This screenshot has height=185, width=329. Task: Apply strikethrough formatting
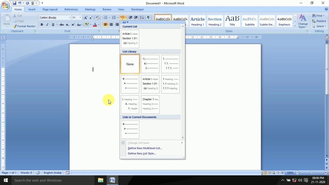point(61,25)
